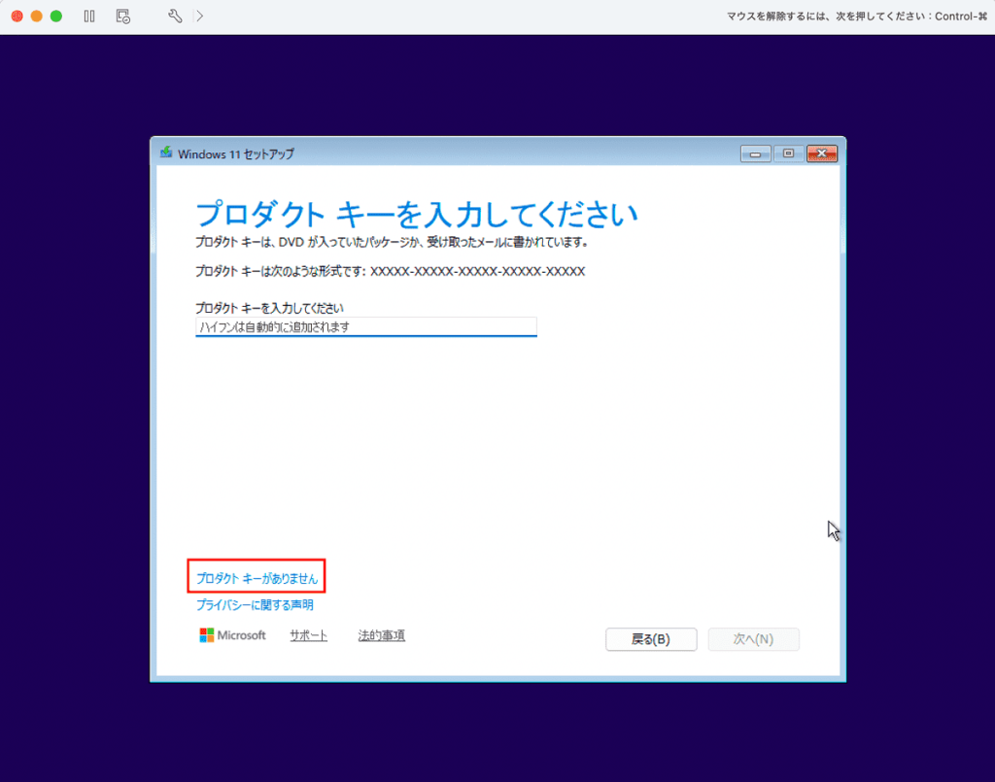995x782 pixels.
Task: Open the サポート link
Action: (x=308, y=635)
